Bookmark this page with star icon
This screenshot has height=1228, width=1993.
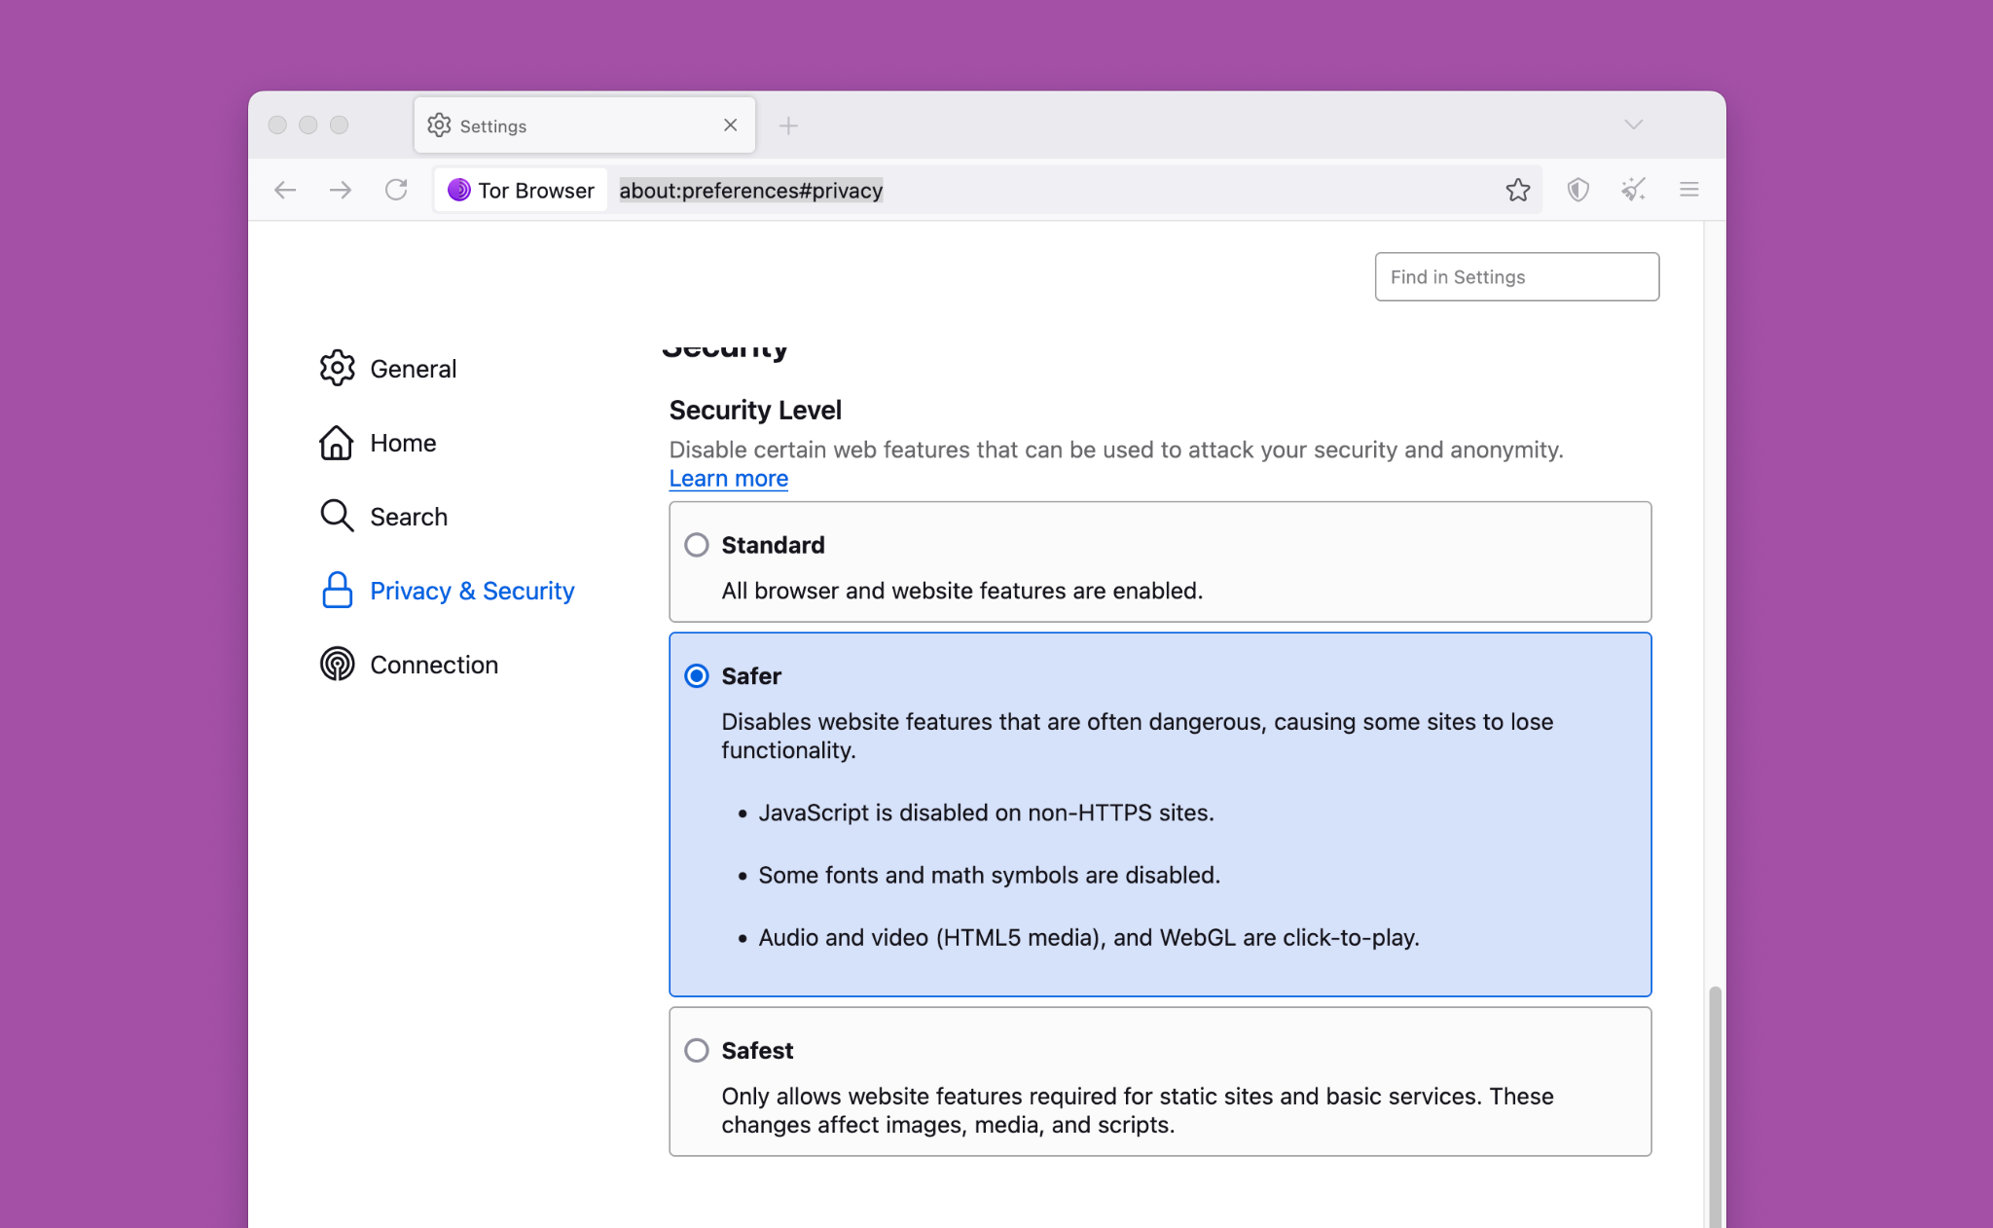(1517, 190)
